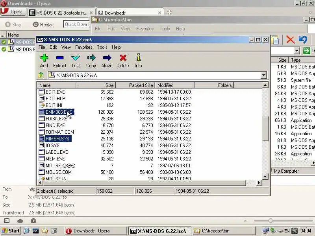Click scroll right arrow of horizontal scrollbar

(259, 183)
